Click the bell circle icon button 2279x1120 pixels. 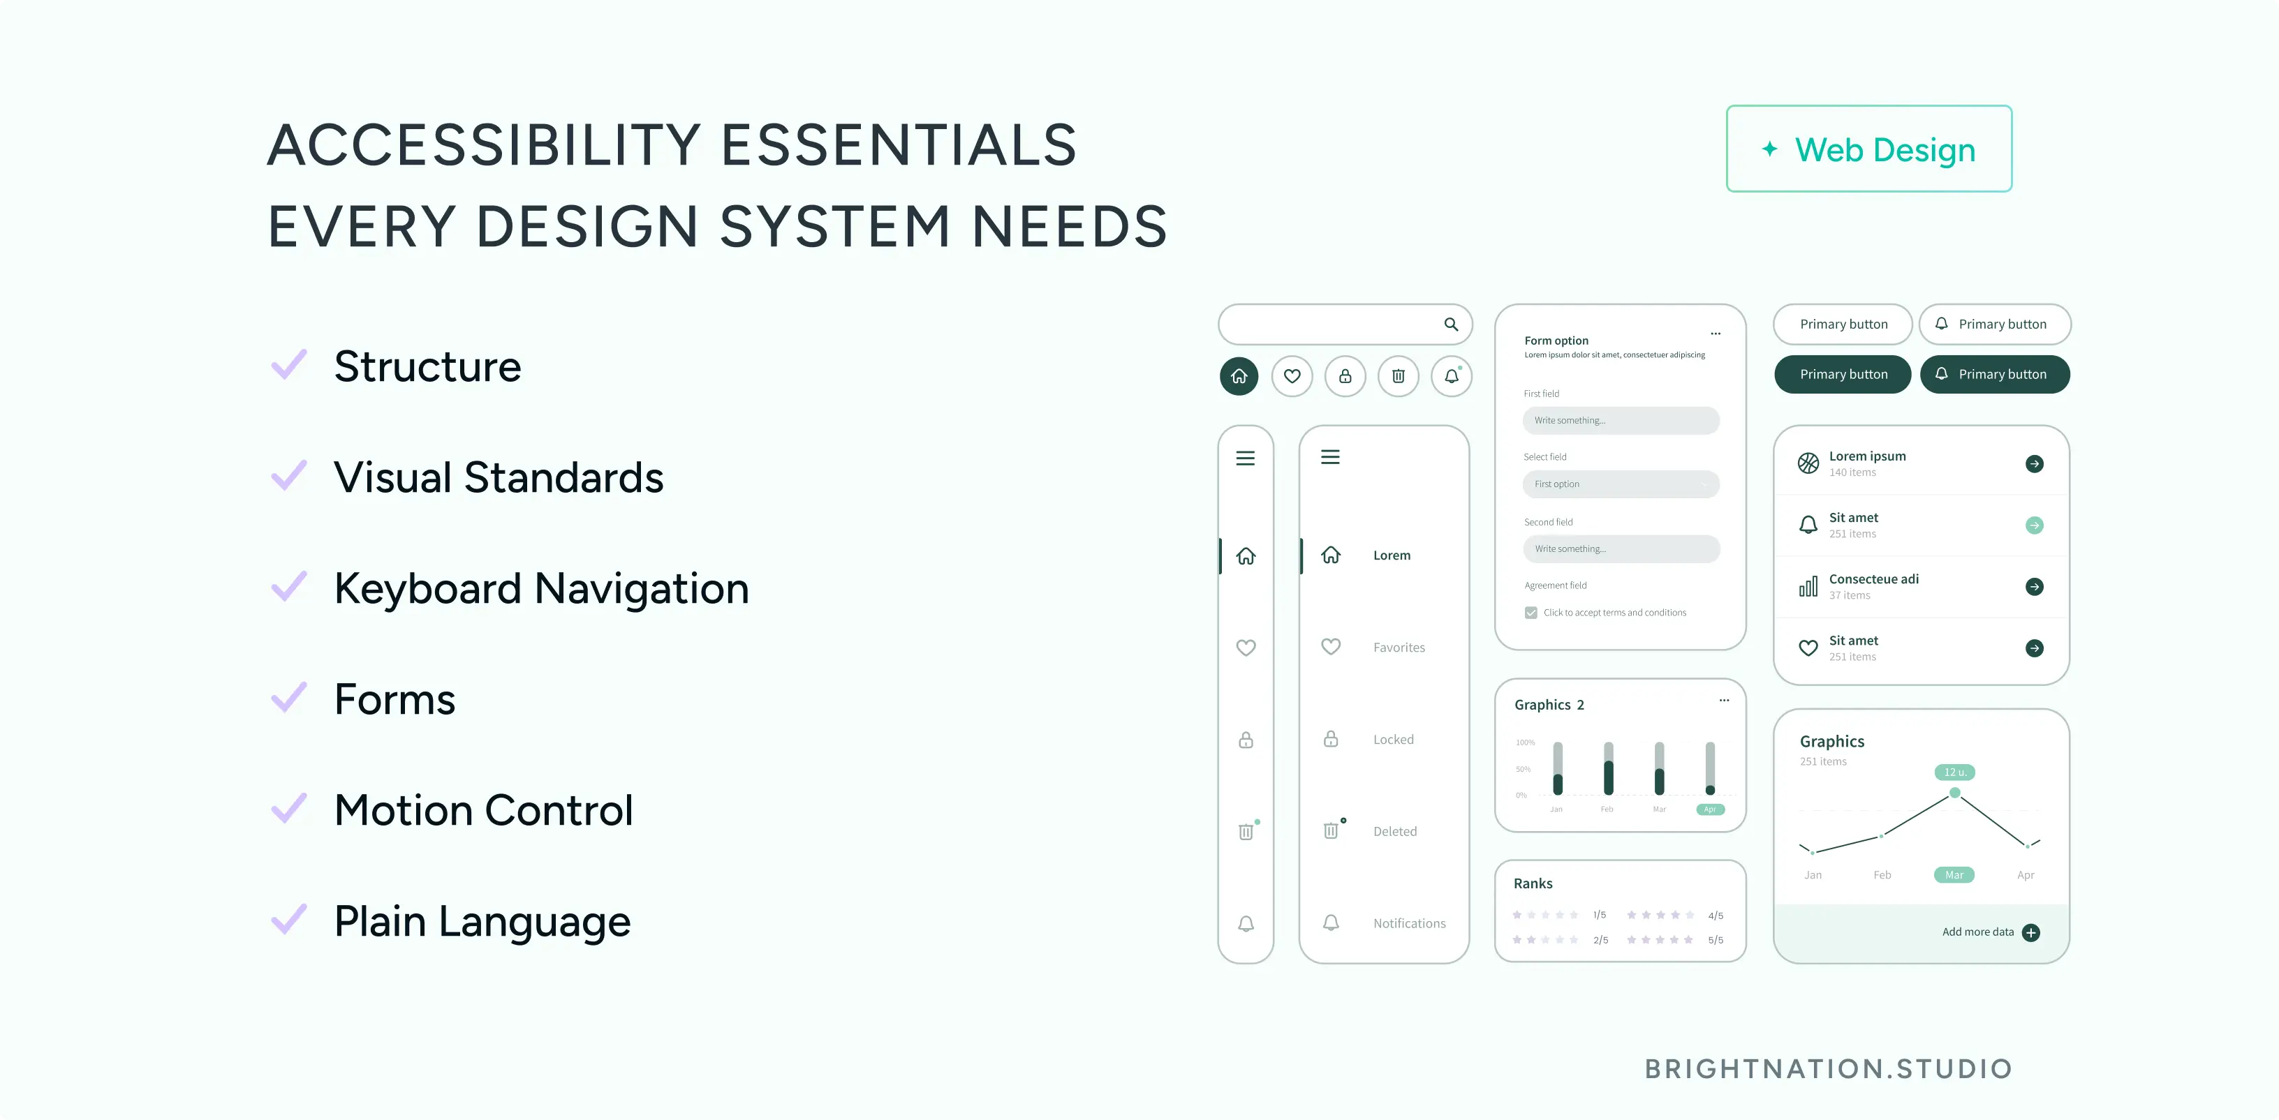[x=1451, y=377]
